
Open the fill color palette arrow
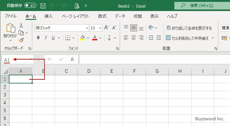[88, 38]
